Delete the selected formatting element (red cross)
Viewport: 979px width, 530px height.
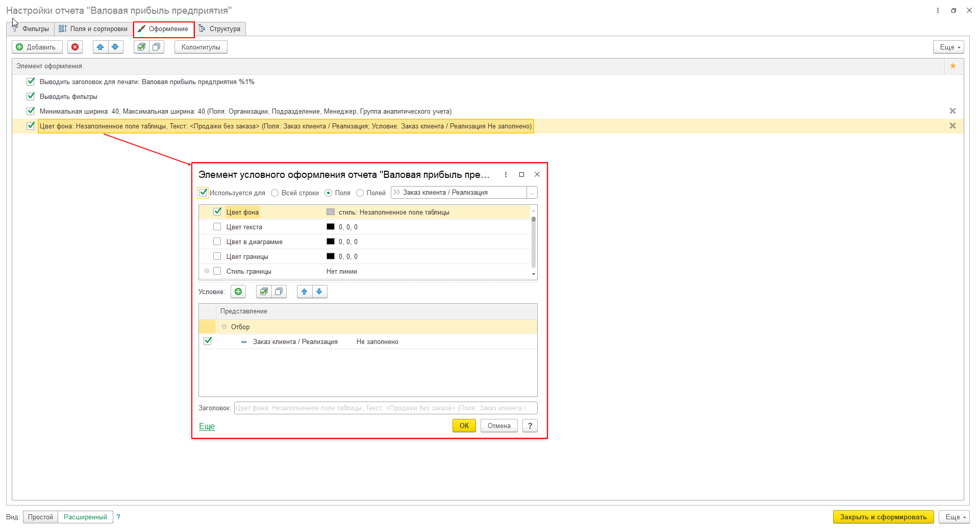(75, 47)
